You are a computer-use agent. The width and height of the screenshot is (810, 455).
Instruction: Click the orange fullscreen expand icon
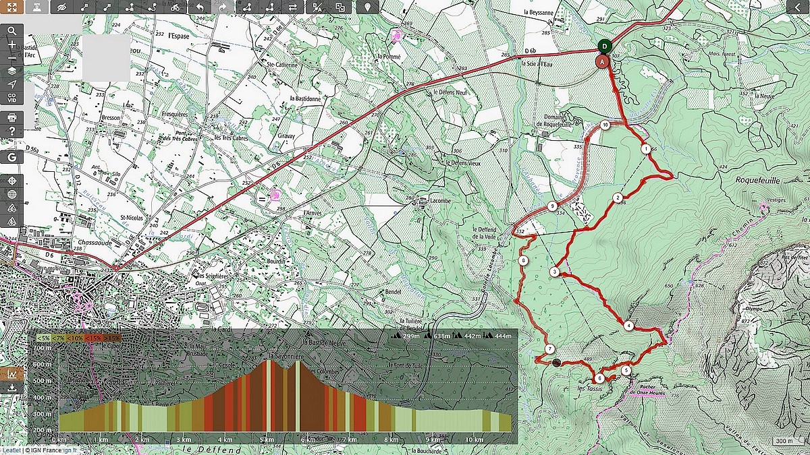[12, 7]
